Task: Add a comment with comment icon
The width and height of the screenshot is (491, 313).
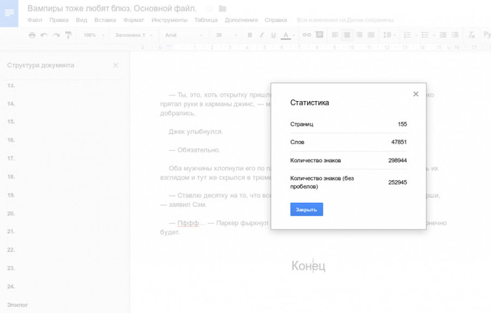Action: click(x=319, y=34)
